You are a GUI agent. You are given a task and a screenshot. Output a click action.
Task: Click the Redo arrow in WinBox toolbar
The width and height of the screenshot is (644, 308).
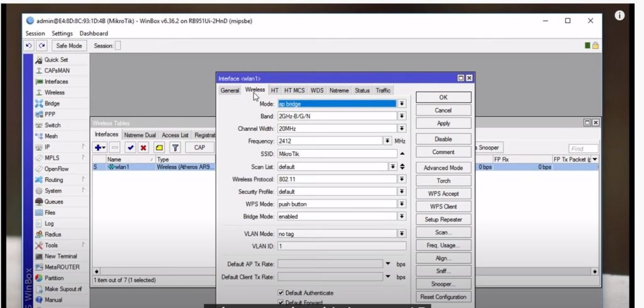point(42,46)
